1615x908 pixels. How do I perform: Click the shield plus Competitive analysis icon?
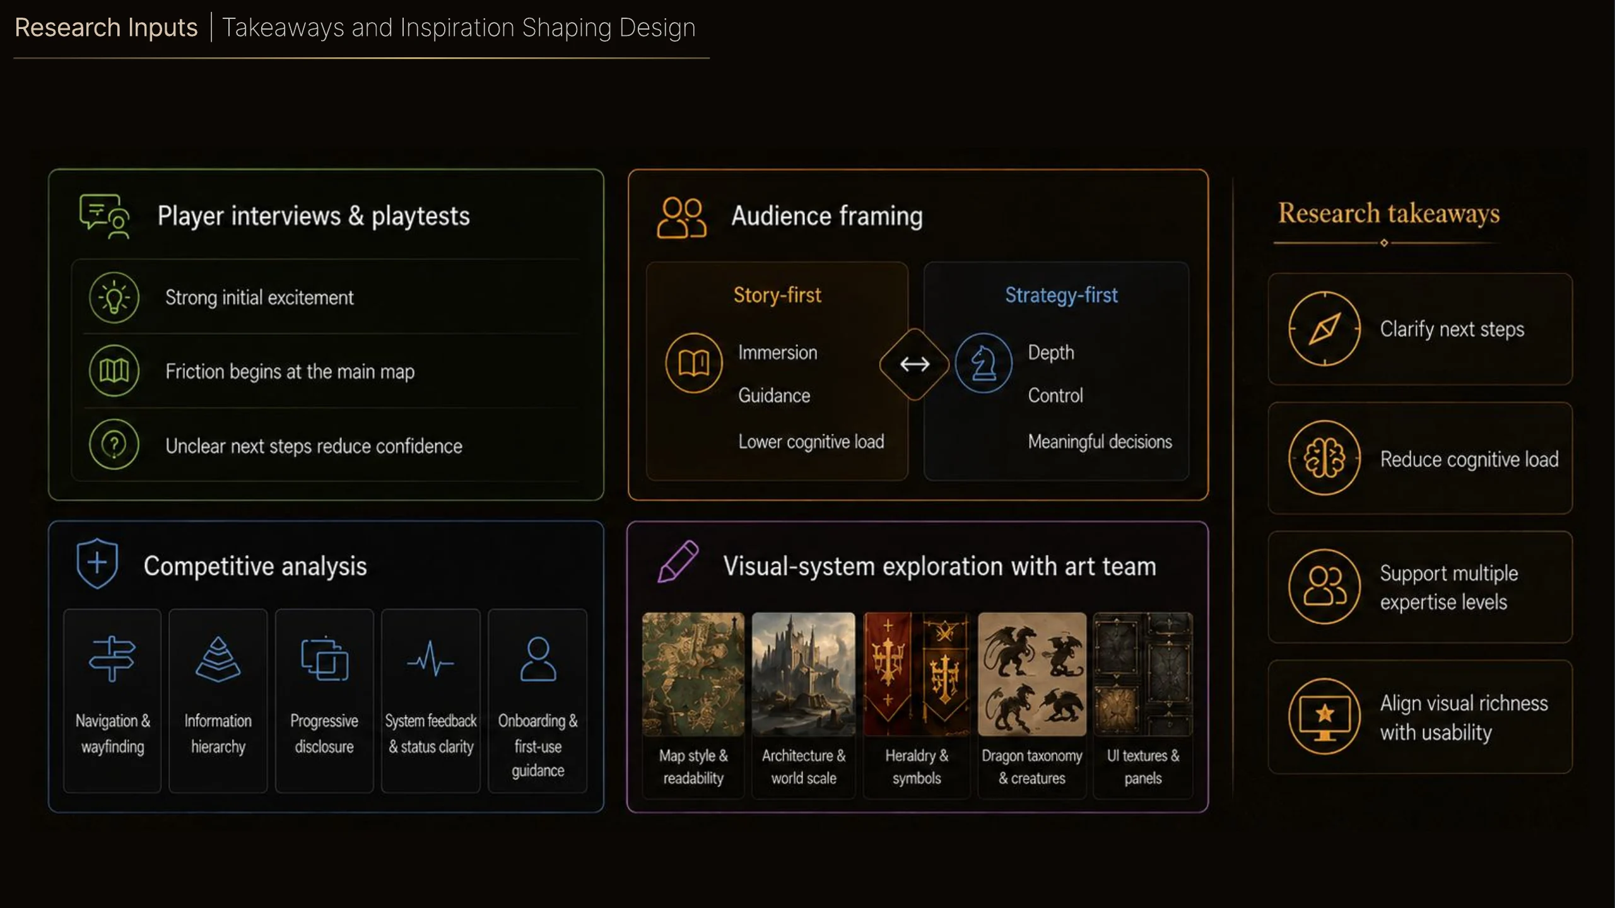pos(97,563)
